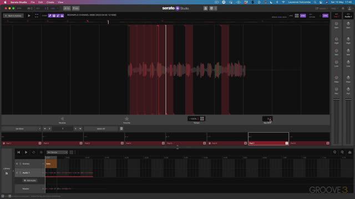355x199 pixels.
Task: Toggle the square checkbox on Pad 6
Action: tap(245, 143)
